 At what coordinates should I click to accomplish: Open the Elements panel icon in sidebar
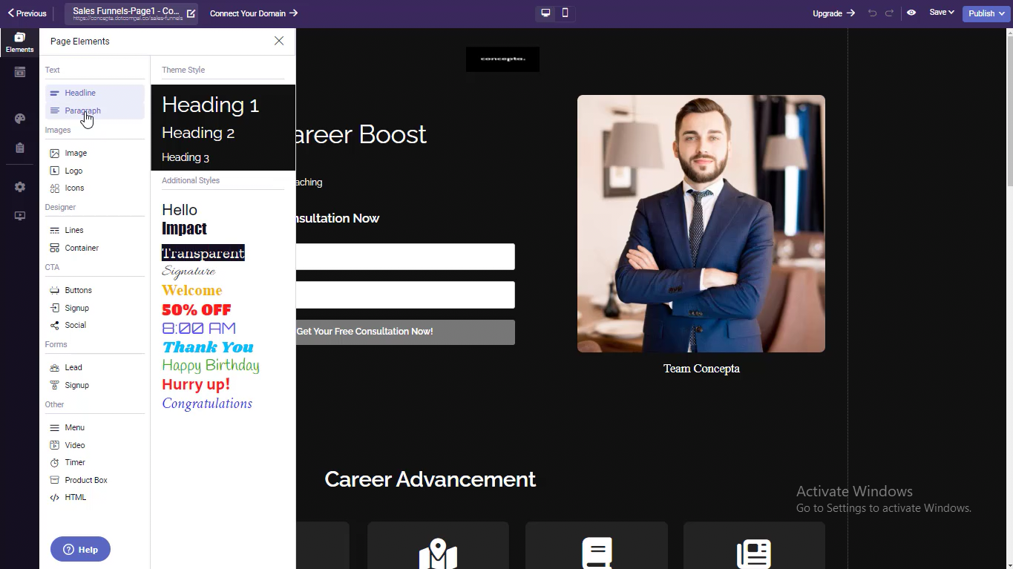[19, 42]
